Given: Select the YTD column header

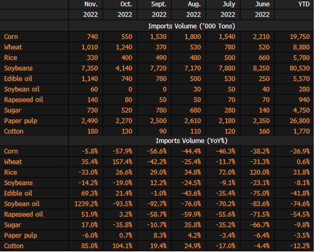Looking at the screenshot, I should pos(304,4).
